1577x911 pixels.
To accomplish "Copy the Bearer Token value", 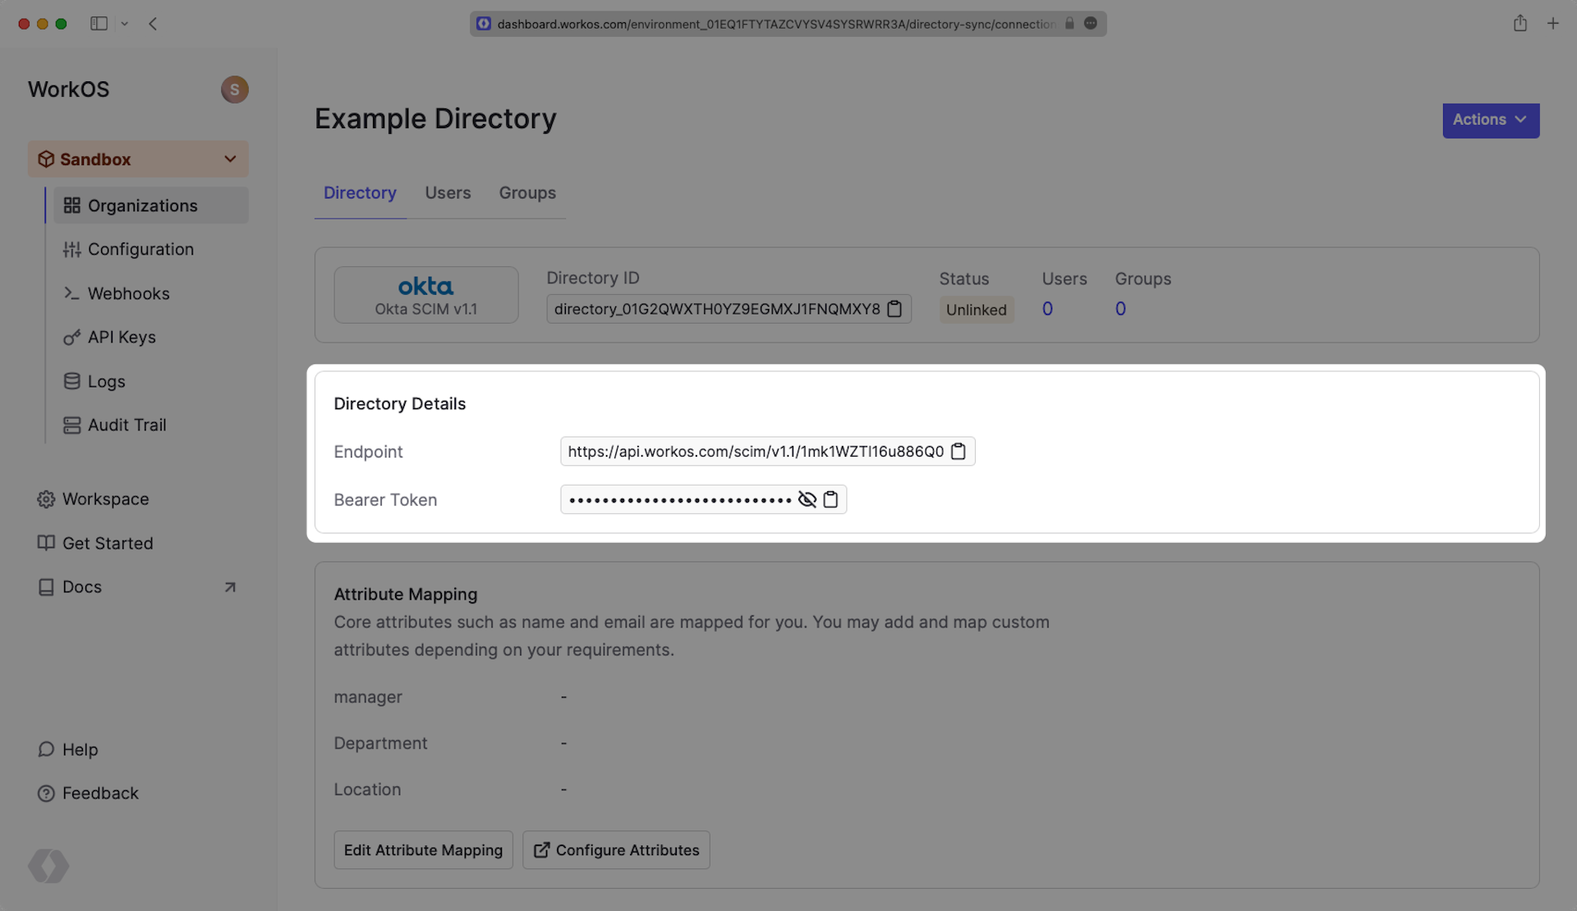I will click(x=830, y=499).
